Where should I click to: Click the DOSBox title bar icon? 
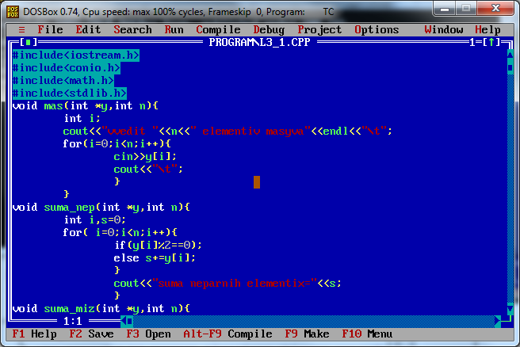[x=13, y=12]
